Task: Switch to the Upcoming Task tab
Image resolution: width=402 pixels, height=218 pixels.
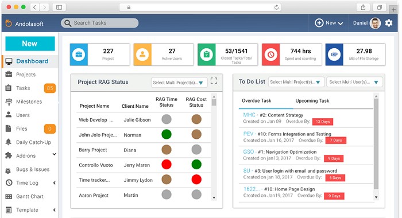Action: click(x=312, y=100)
